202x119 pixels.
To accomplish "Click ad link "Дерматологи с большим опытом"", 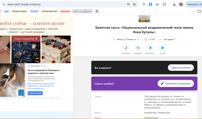I will point(41,86).
